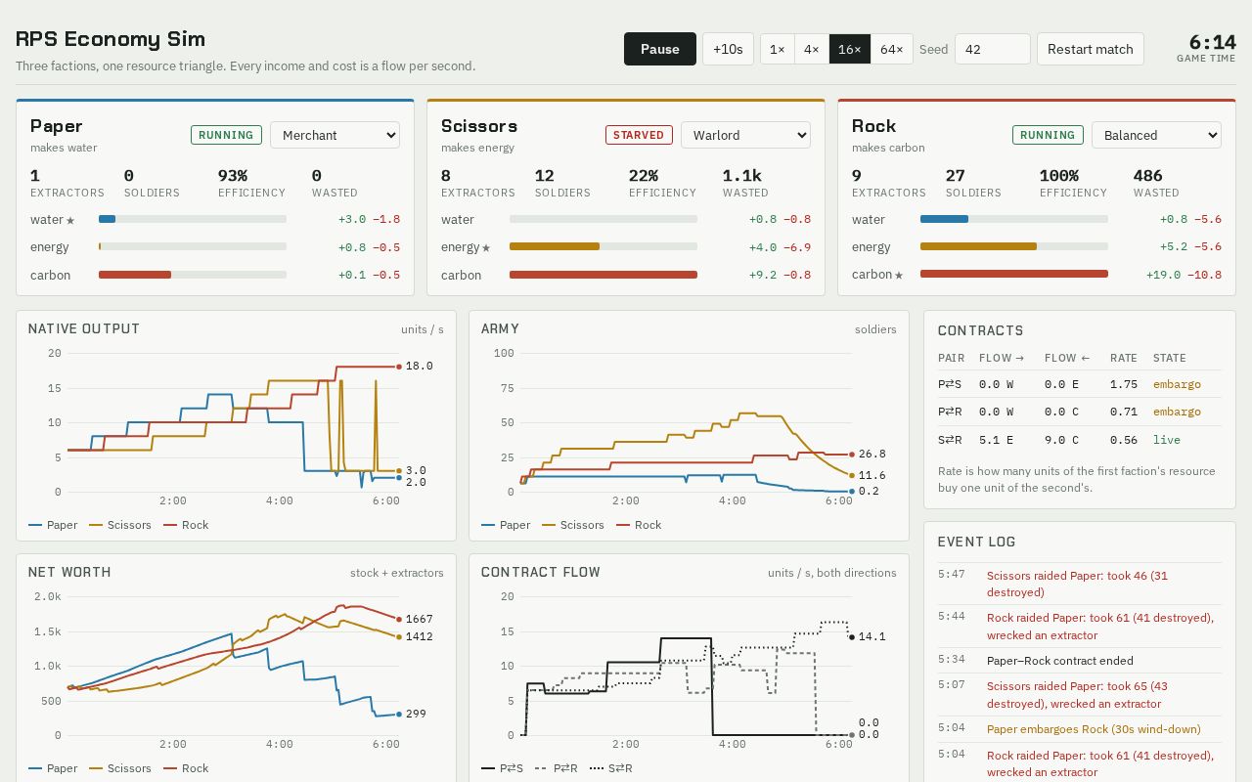
Task: Click Rock's energy stock bar
Action: (1014, 246)
